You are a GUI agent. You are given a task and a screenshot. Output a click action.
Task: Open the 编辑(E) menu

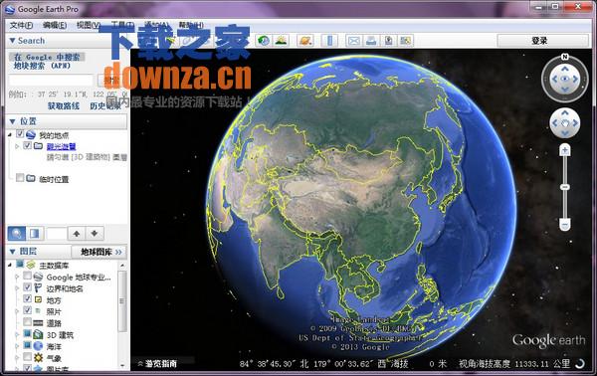[x=55, y=25]
